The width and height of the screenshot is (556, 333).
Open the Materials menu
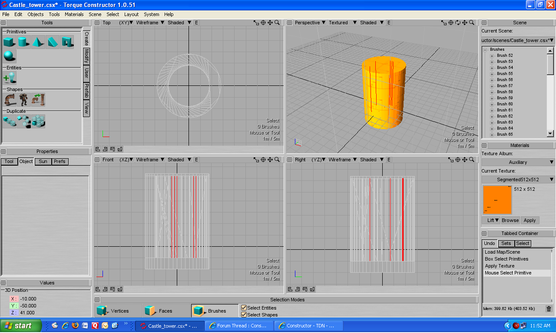[74, 14]
